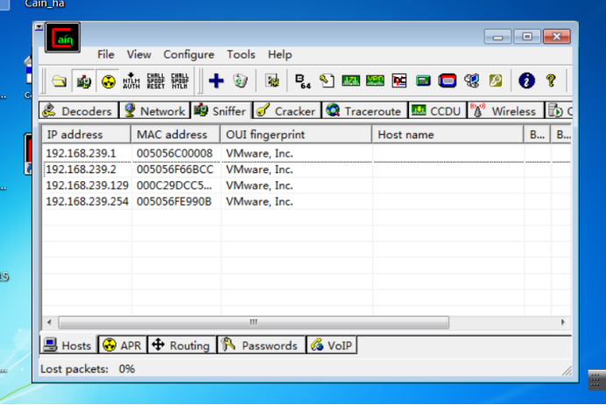This screenshot has height=405, width=606.
Task: Open the system menu arrow at window corner
Action: 39,26
